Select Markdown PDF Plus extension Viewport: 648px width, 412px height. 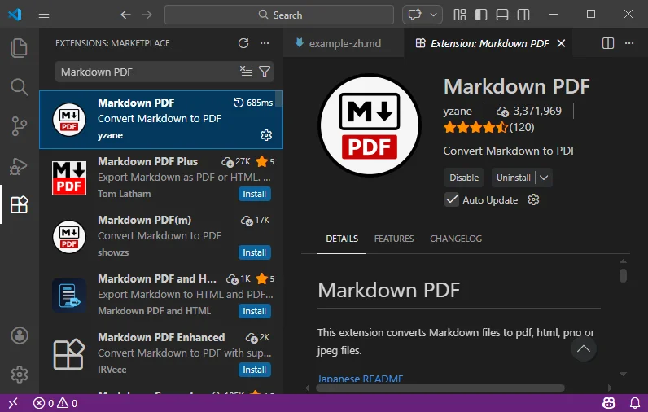[x=161, y=178]
